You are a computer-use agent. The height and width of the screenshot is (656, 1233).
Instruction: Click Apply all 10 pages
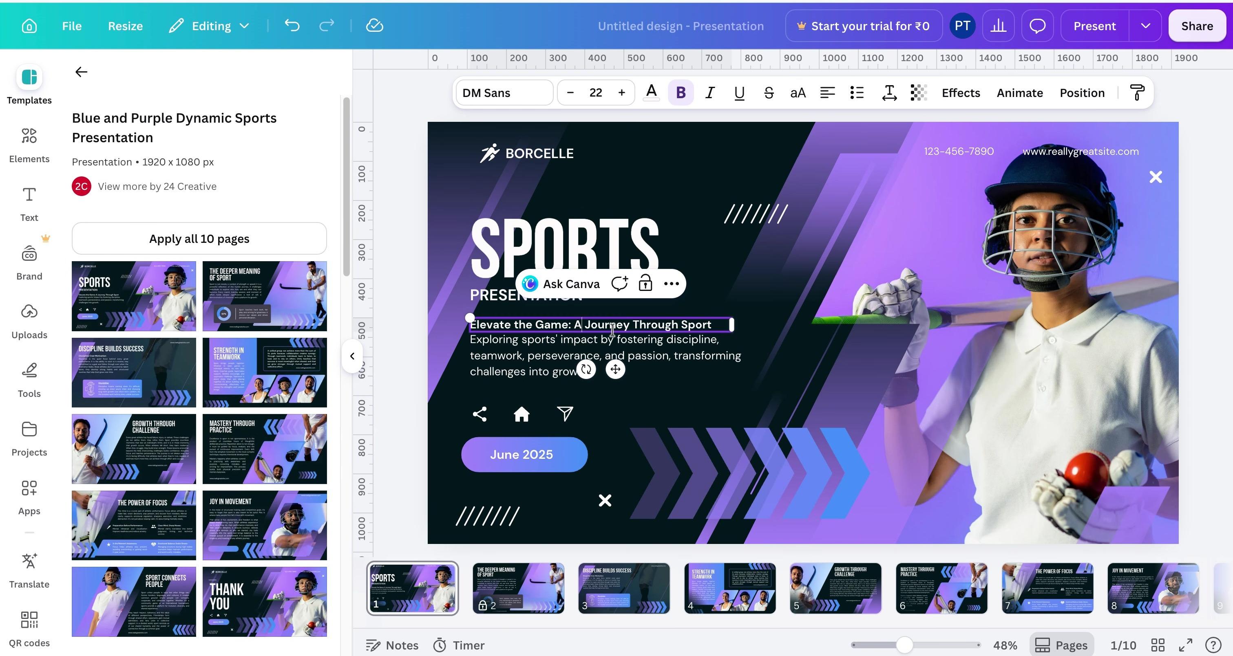[199, 238]
